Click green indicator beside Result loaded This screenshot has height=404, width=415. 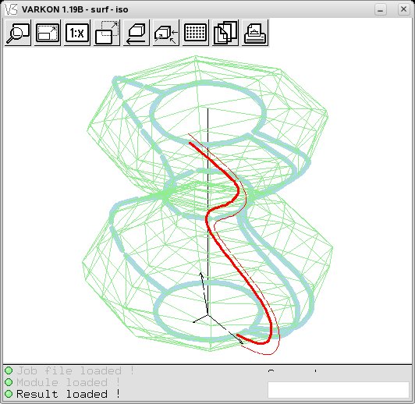click(9, 394)
